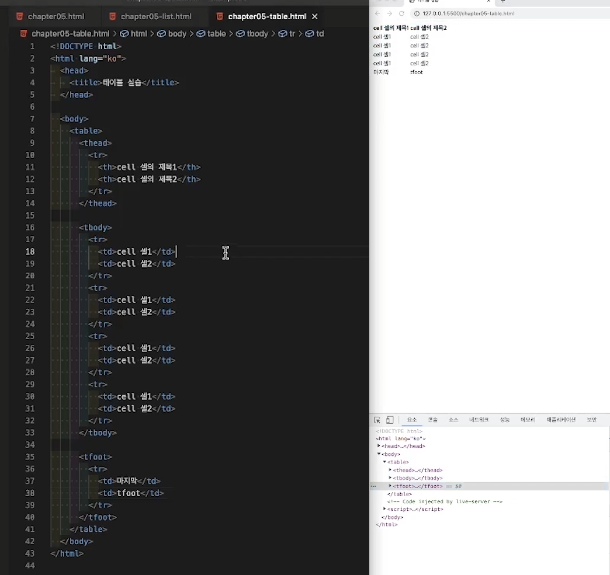This screenshot has width=610, height=575.
Task: Click the html lang="ko" node in DevTools
Action: 400,438
